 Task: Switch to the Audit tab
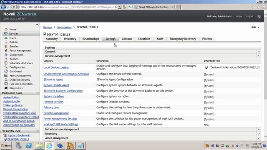(x=160, y=39)
